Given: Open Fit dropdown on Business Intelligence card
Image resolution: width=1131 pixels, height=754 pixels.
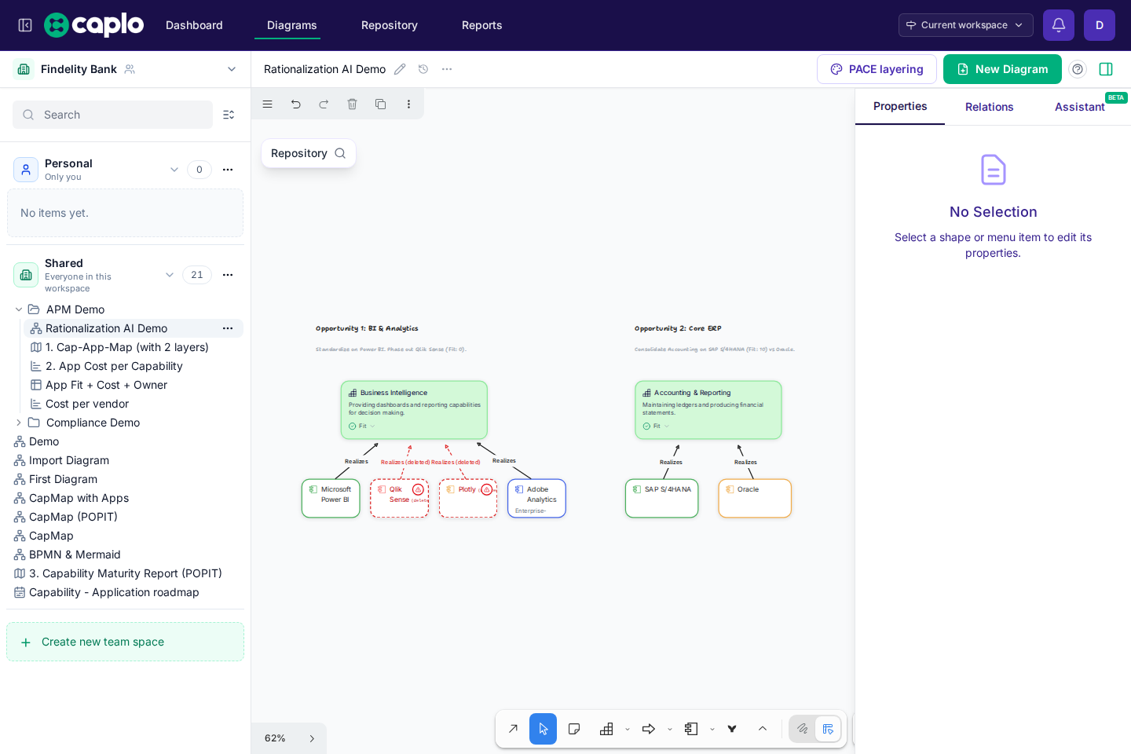Looking at the screenshot, I should (362, 426).
